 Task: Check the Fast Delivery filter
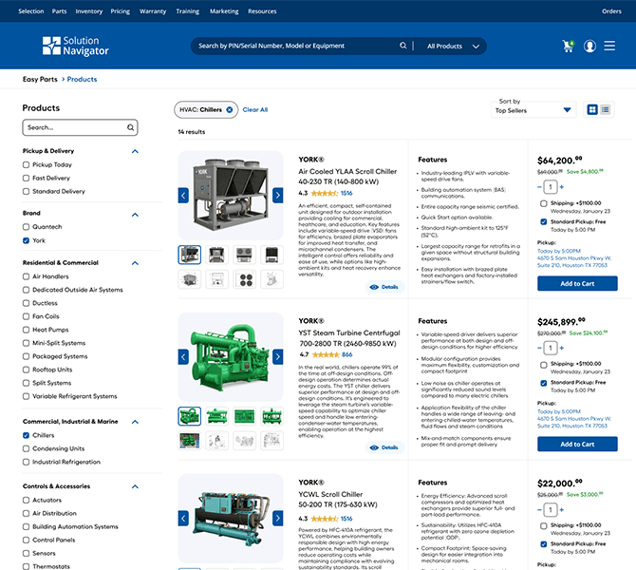(26, 179)
